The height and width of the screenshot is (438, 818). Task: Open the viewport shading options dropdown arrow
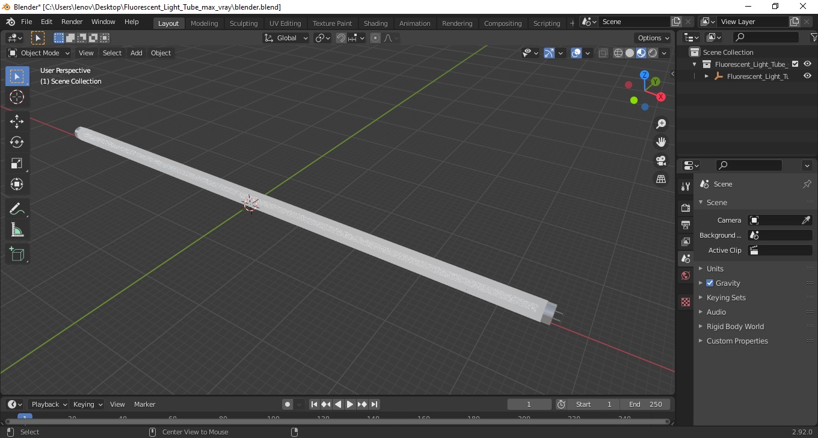click(x=665, y=53)
